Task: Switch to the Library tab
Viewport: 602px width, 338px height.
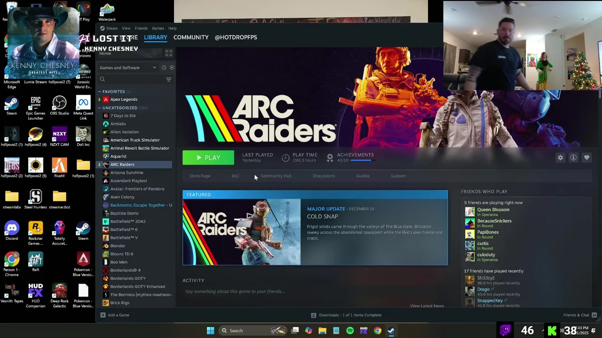Action: point(156,38)
